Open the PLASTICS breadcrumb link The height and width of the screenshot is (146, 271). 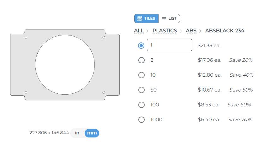165,31
